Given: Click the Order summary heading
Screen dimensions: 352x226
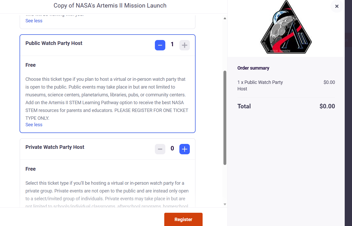Looking at the screenshot, I should (253, 68).
